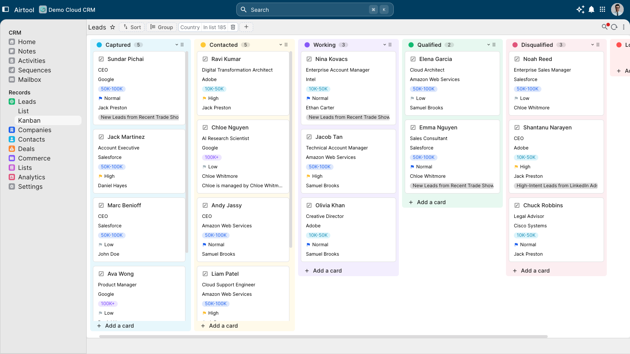Search records using the magnifier icon
Image resolution: width=630 pixels, height=354 pixels.
point(605,27)
